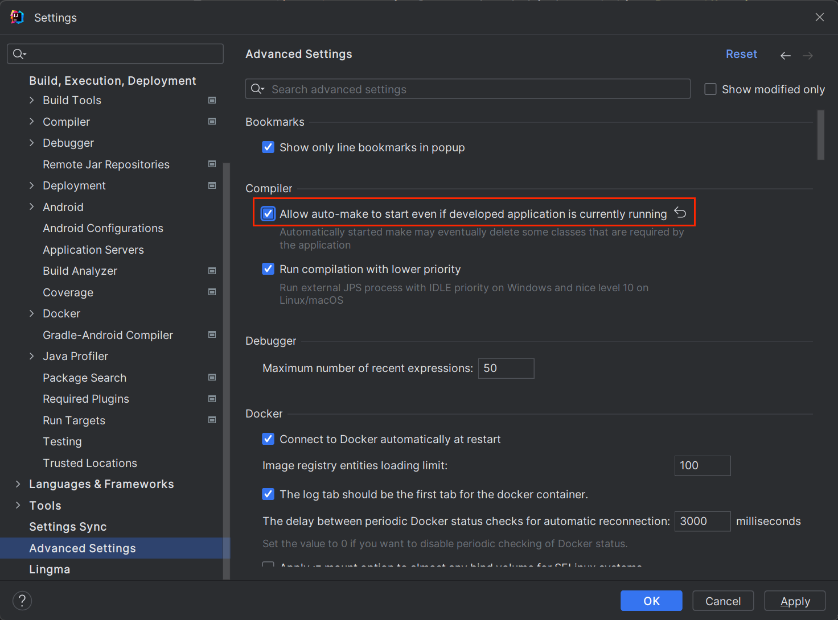Click the project-level icon next to Coverage

(x=212, y=292)
